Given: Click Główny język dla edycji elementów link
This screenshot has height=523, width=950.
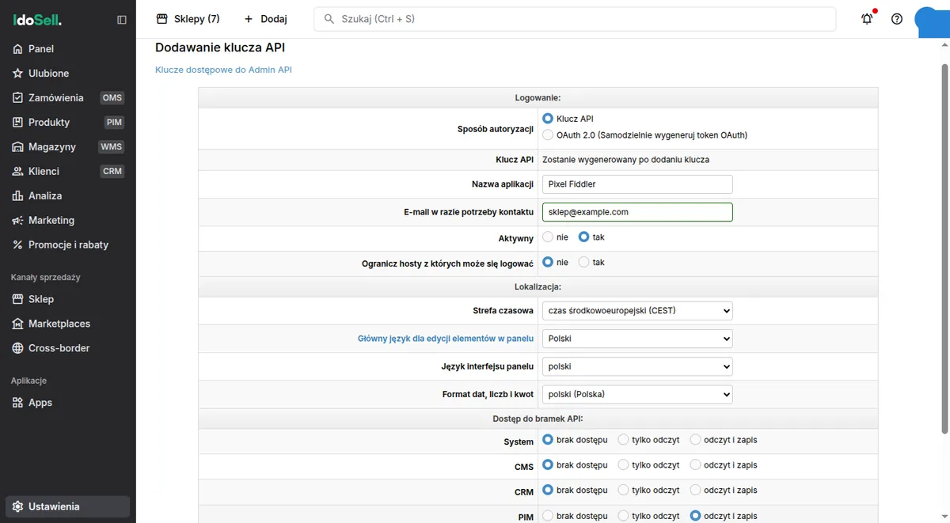Looking at the screenshot, I should [x=446, y=339].
